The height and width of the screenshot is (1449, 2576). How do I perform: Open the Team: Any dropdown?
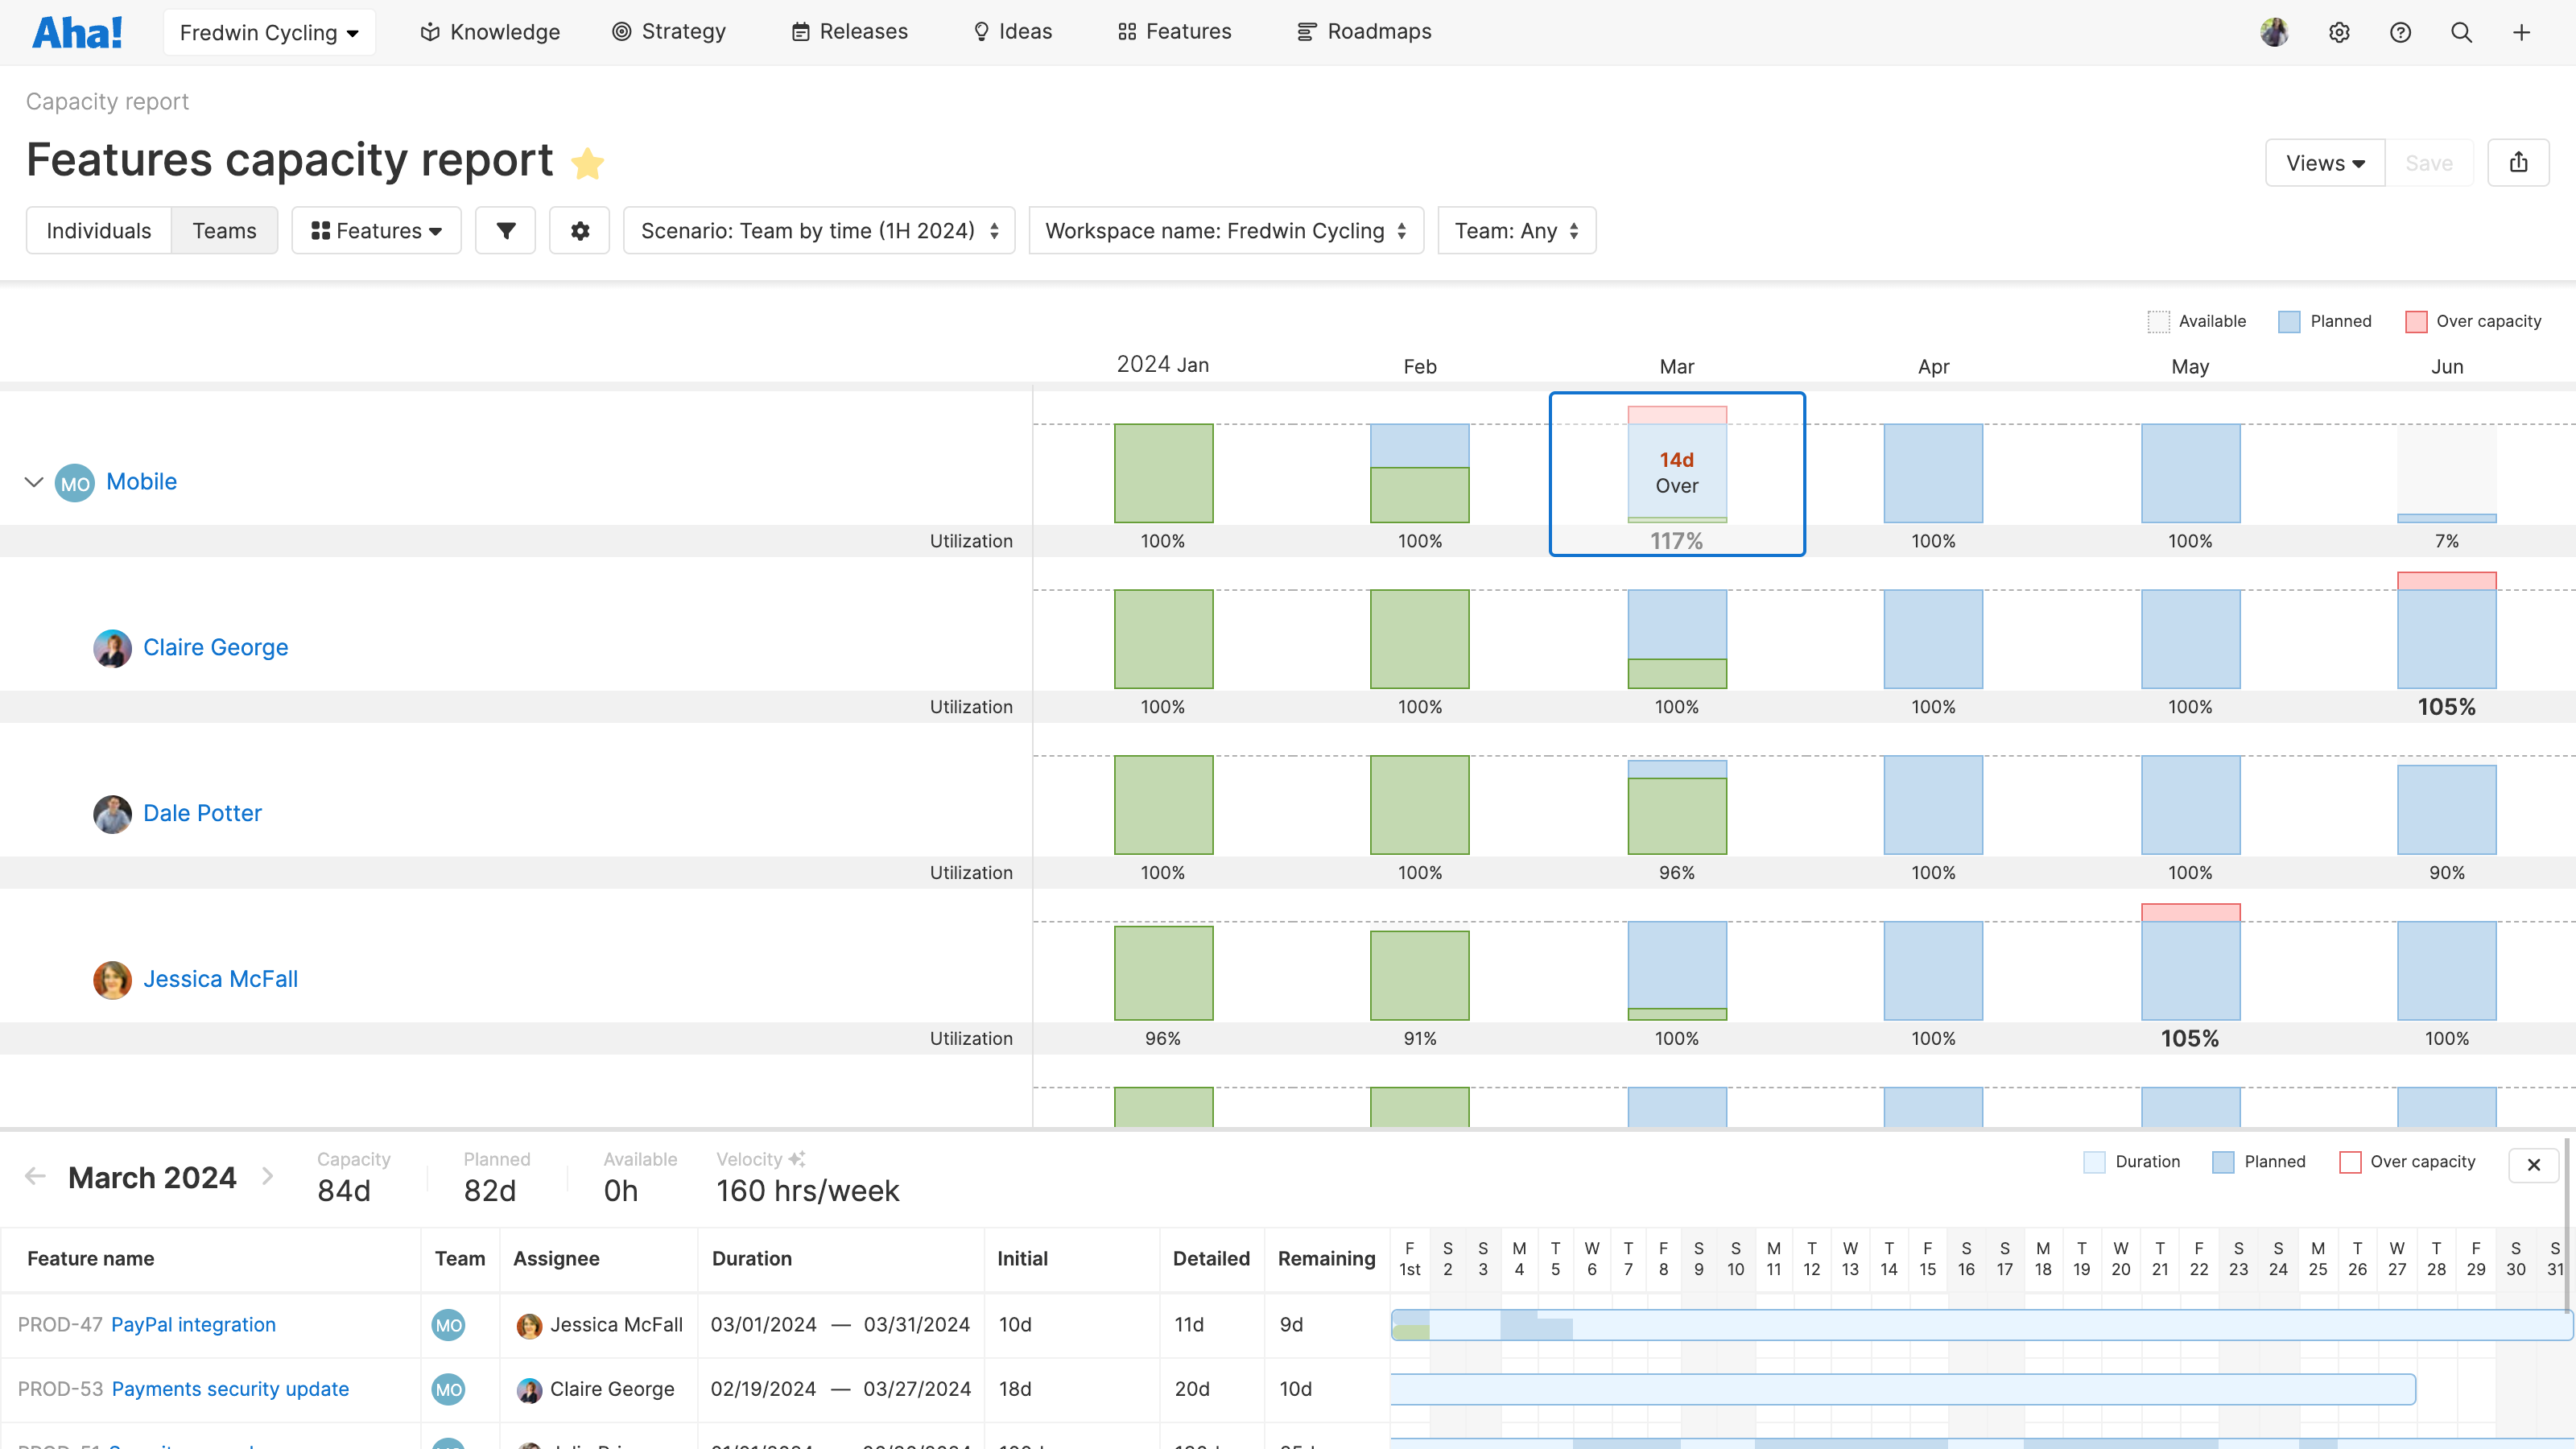(1516, 230)
